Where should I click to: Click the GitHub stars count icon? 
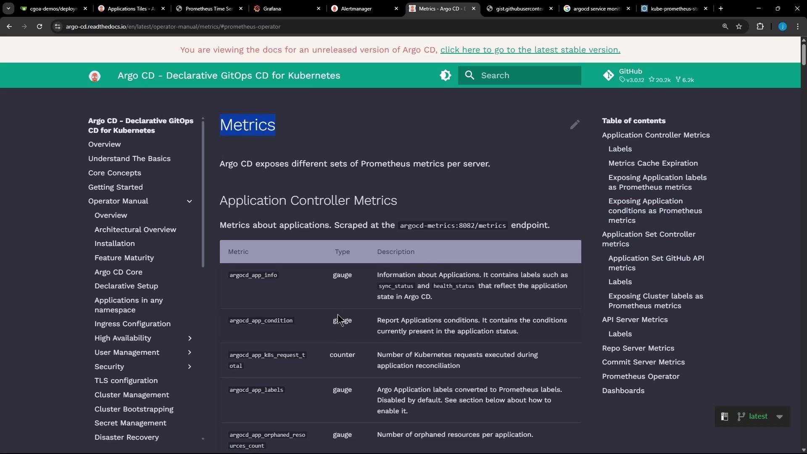(651, 79)
